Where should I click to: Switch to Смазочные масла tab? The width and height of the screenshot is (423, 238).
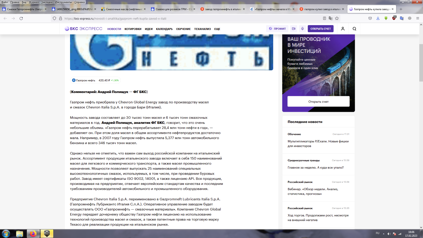coord(124,9)
